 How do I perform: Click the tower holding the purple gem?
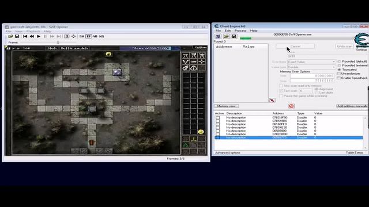point(117,72)
